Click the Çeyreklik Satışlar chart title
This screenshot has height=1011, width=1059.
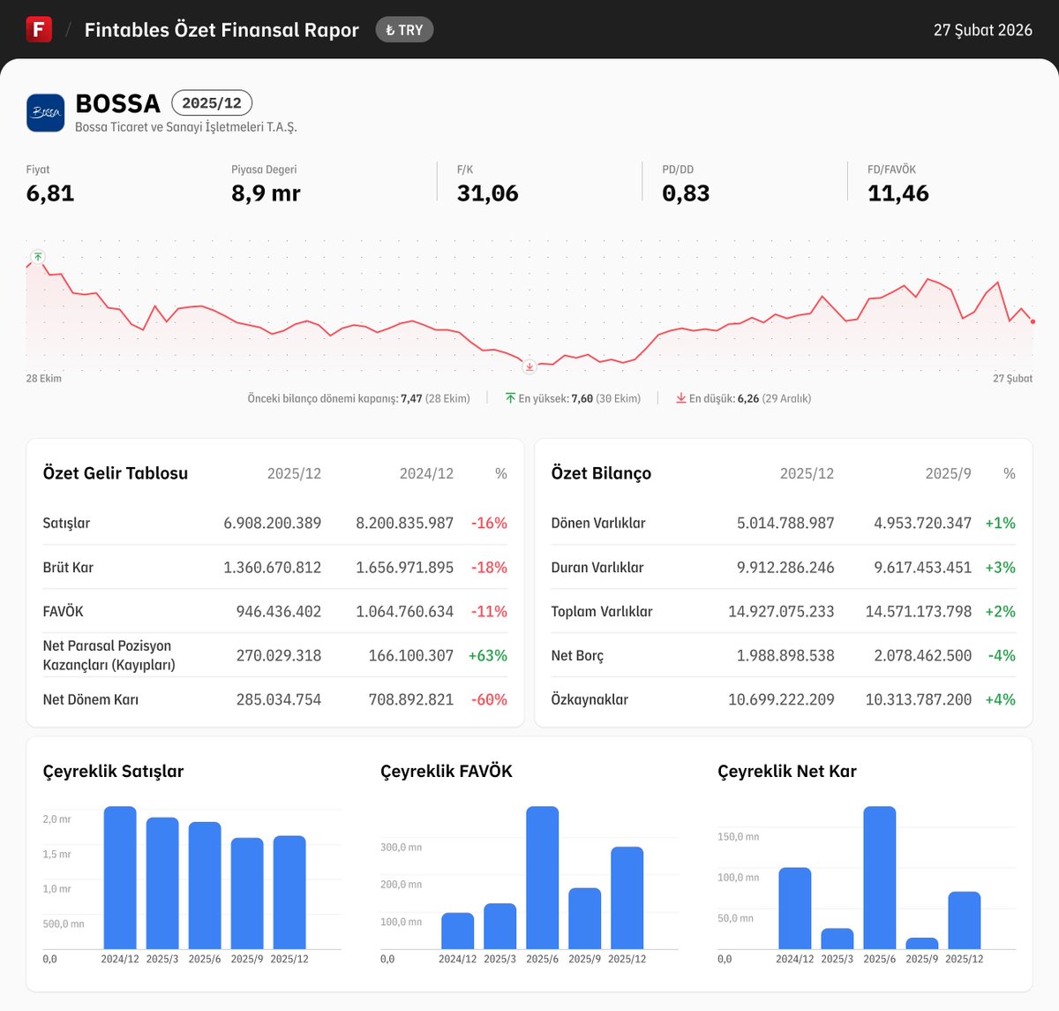click(x=113, y=772)
